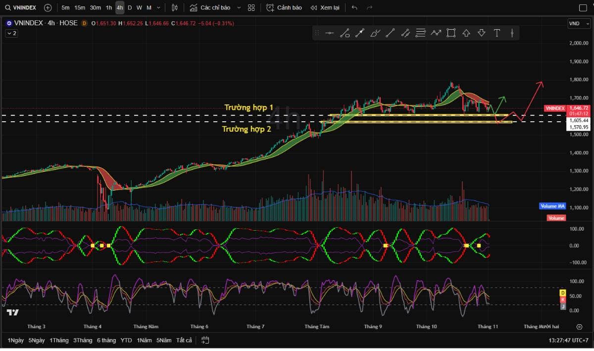Select the arrow line drawing tool
This screenshot has height=351, width=594.
click(360, 33)
